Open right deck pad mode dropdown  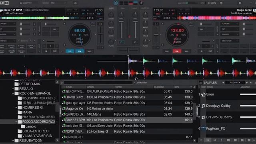click(230, 41)
